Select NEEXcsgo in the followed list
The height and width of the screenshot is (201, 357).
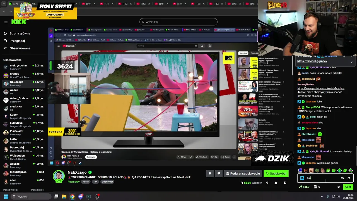24,83
